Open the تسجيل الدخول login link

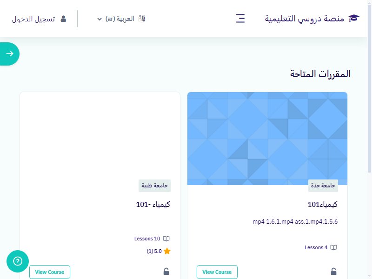[33, 19]
